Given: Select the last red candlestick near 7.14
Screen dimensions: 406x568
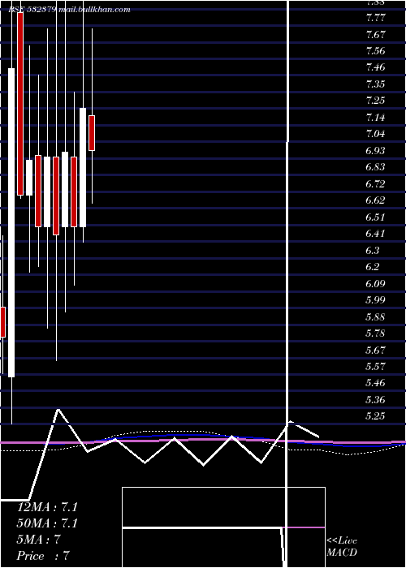Looking at the screenshot, I should coord(92,133).
